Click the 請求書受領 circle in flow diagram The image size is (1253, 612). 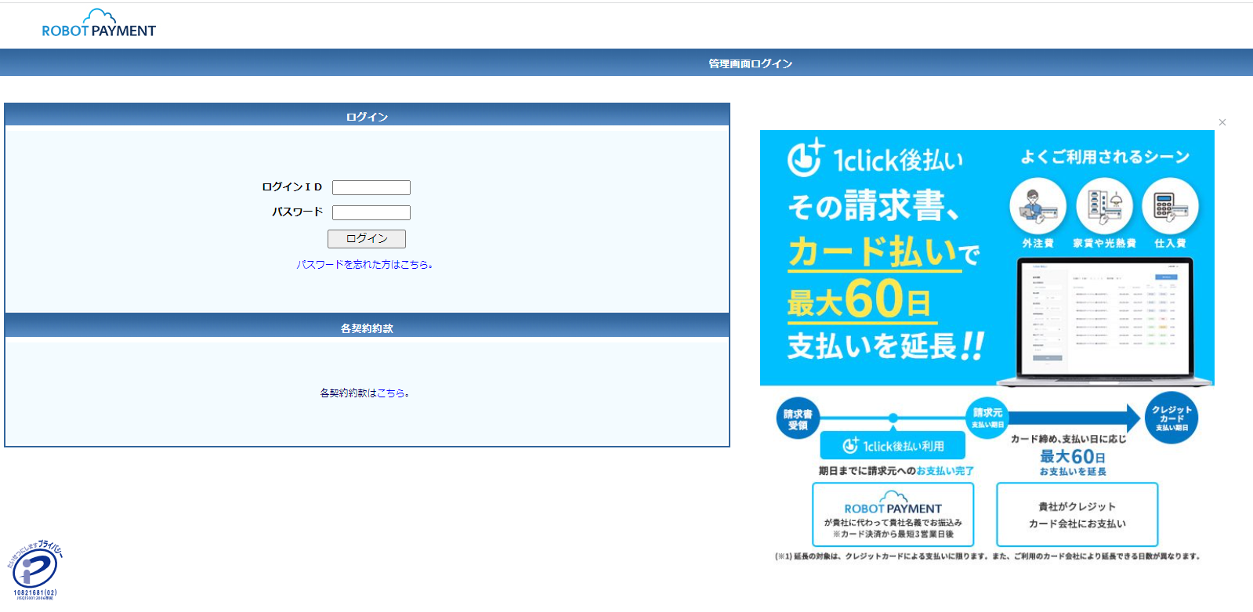798,419
